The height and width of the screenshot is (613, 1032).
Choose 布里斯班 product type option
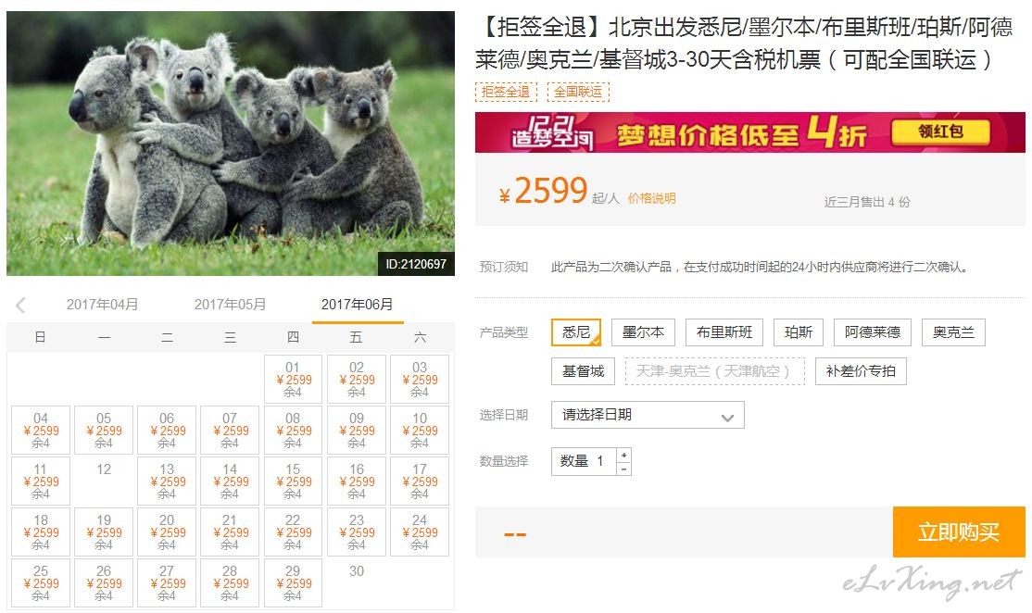click(x=724, y=332)
